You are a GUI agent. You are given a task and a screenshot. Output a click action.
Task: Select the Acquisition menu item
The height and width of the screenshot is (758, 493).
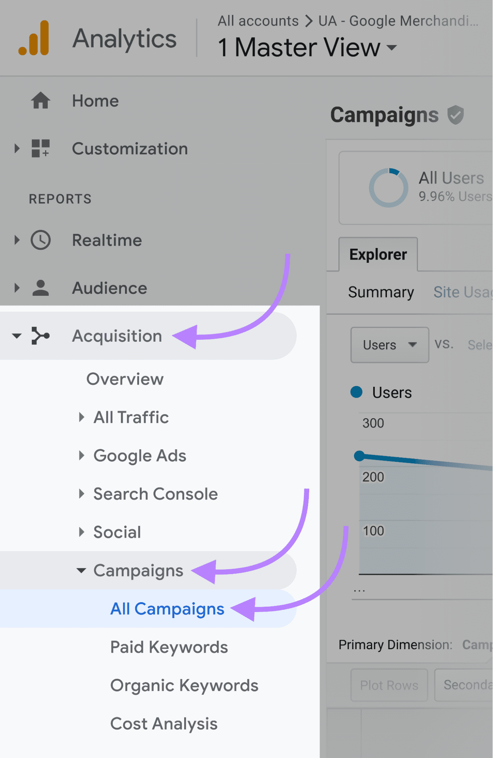click(117, 336)
